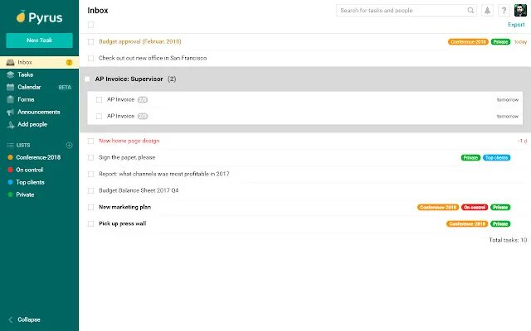Go to the Forms section
The width and height of the screenshot is (531, 331).
(x=26, y=99)
